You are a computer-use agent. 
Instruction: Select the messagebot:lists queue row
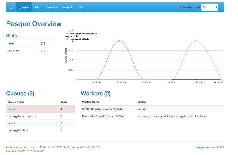tap(40, 130)
